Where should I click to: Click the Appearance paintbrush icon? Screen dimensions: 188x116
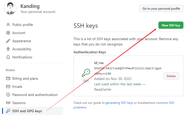click(x=8, y=41)
